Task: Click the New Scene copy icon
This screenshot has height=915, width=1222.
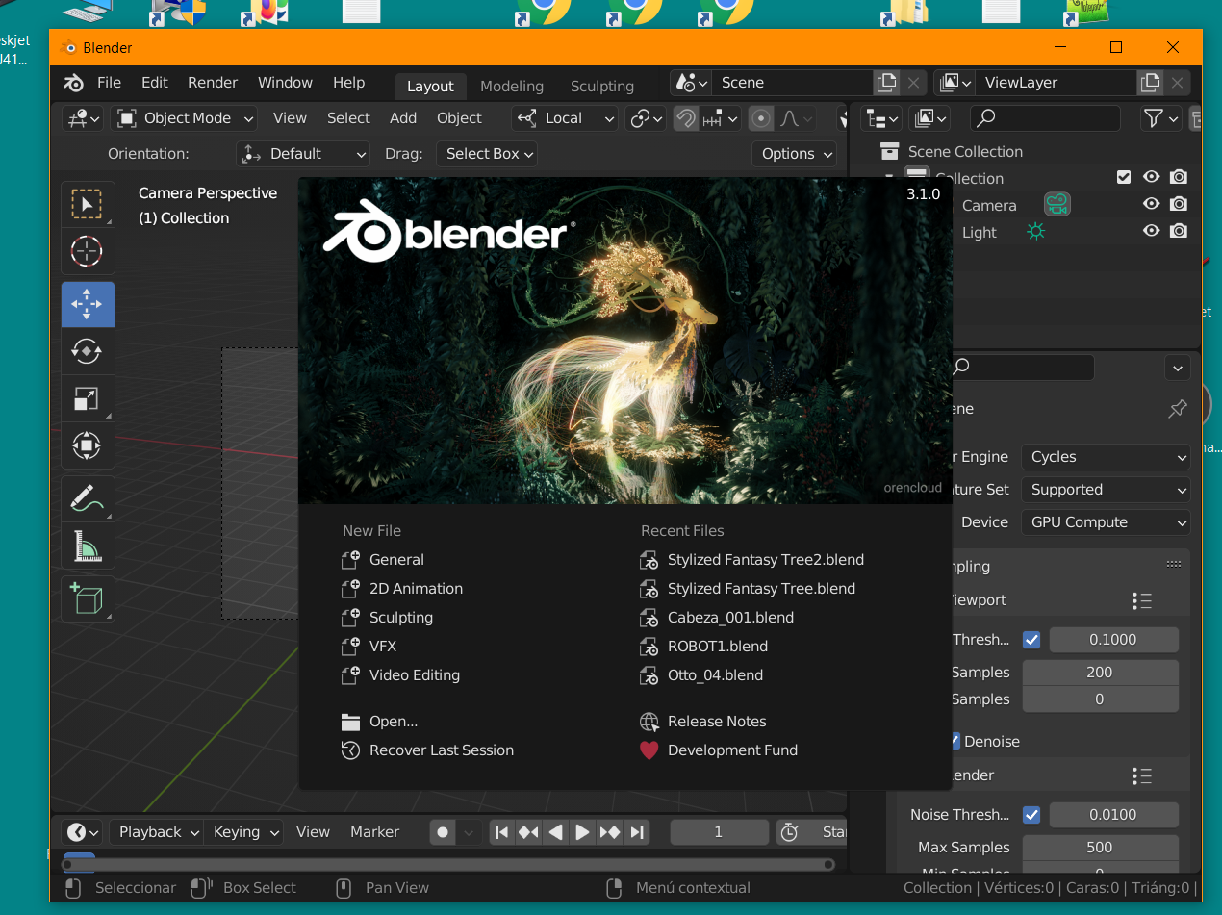Action: click(x=886, y=83)
